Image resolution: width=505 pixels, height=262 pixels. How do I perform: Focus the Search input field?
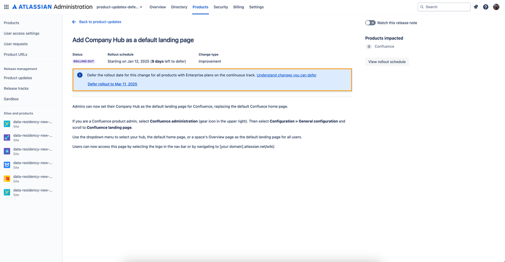pyautogui.click(x=444, y=7)
